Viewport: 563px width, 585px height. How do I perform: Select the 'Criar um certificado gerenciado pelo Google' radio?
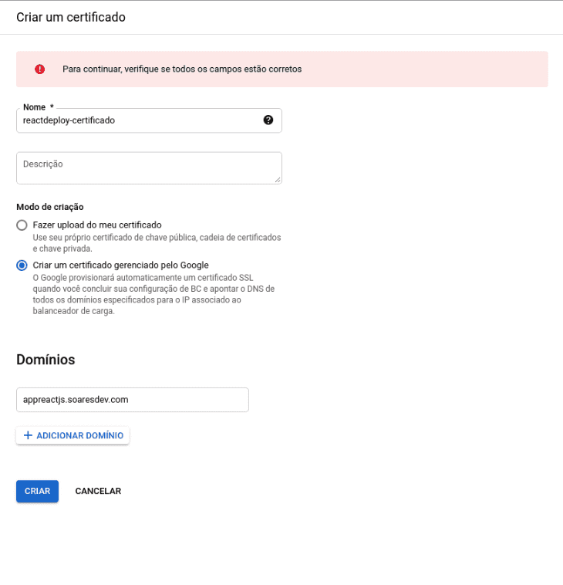(x=22, y=265)
